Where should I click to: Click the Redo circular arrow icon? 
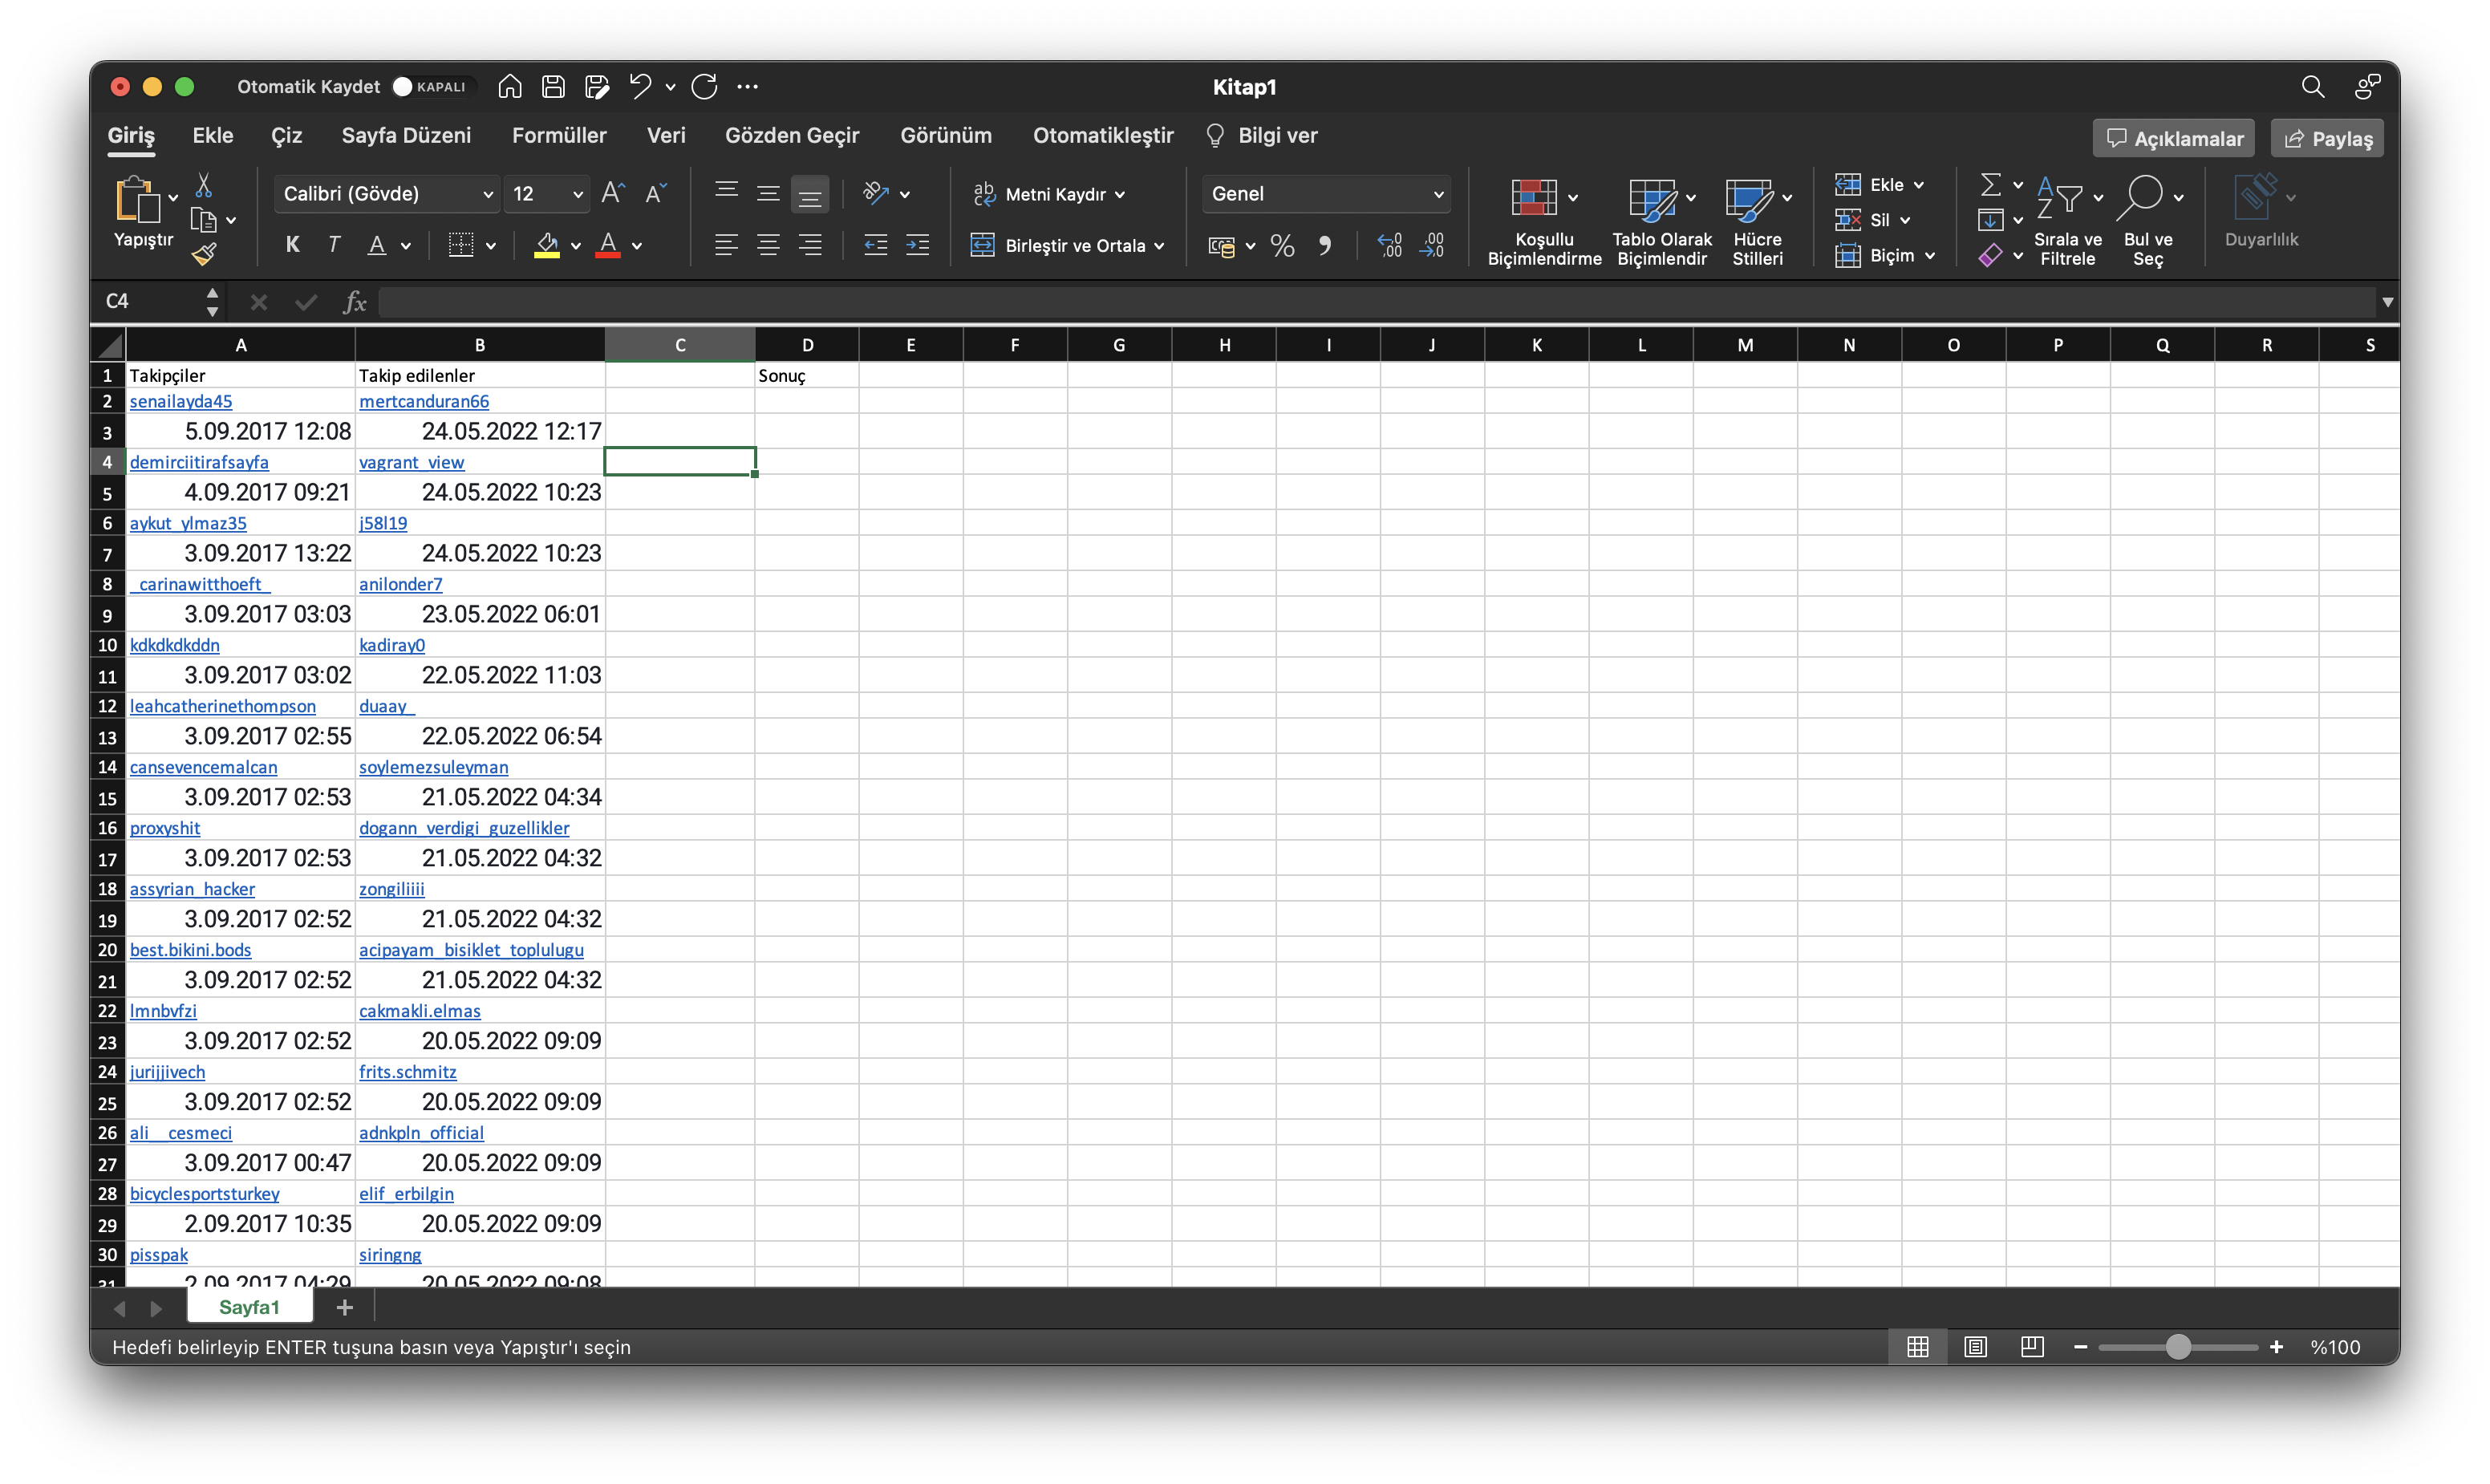[x=705, y=87]
